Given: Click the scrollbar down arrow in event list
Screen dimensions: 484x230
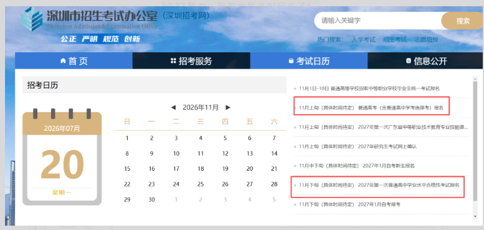Looking at the screenshot, I should (475, 217).
